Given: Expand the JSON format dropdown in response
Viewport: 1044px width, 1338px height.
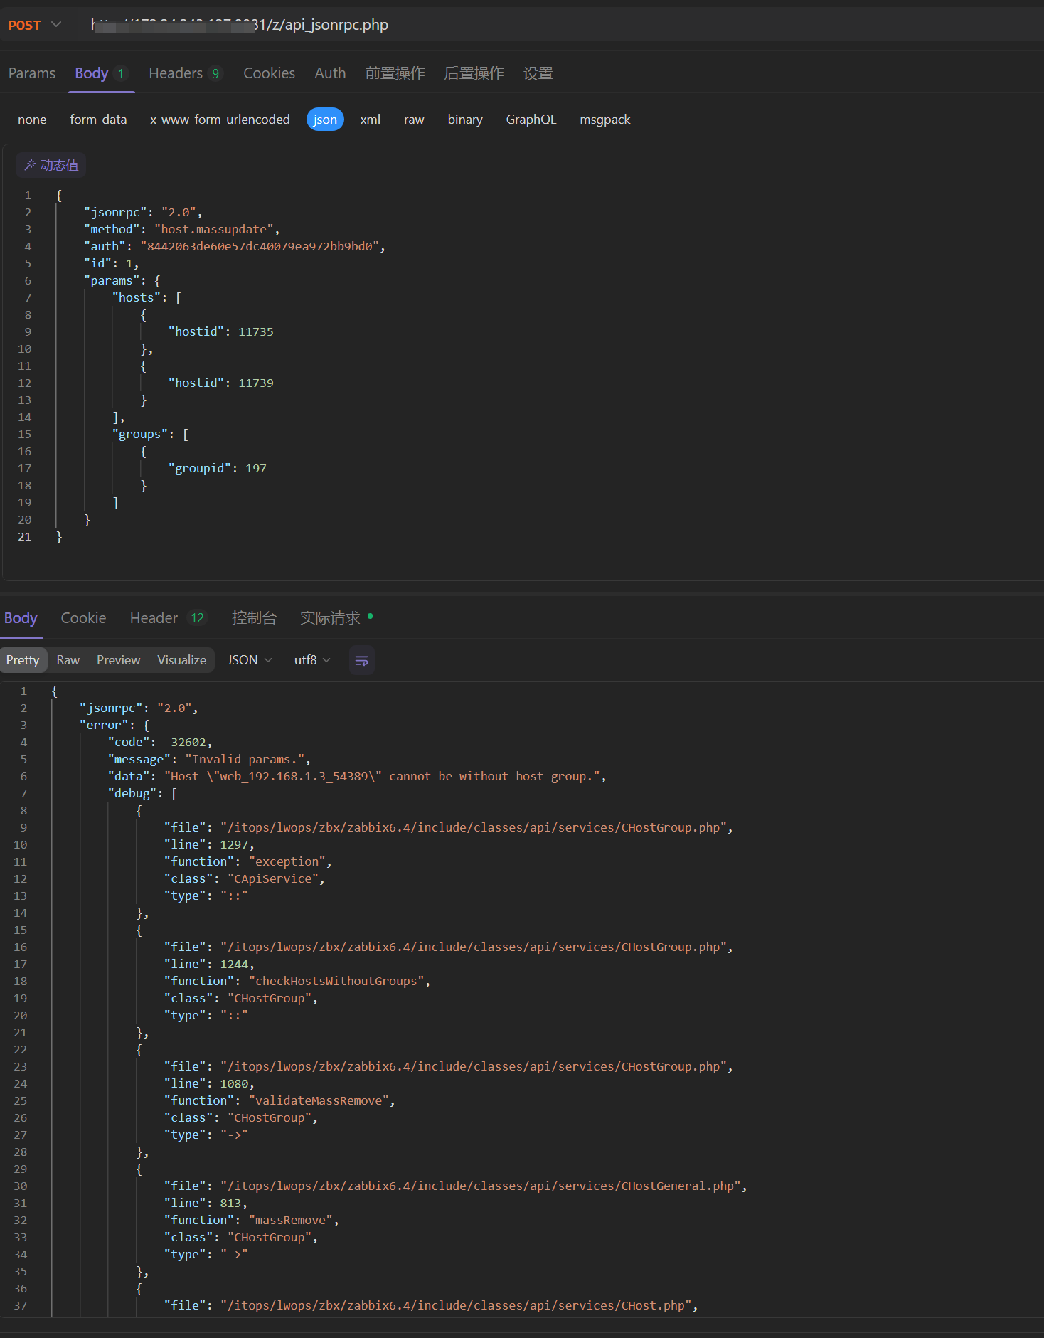Looking at the screenshot, I should [250, 660].
